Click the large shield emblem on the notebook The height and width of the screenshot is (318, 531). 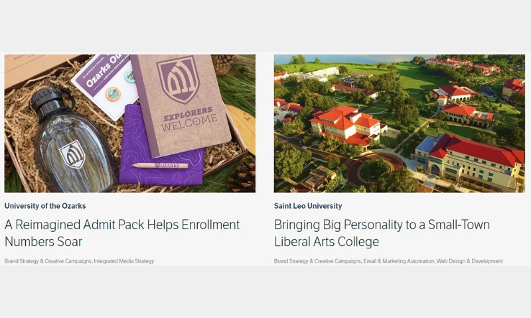178,79
